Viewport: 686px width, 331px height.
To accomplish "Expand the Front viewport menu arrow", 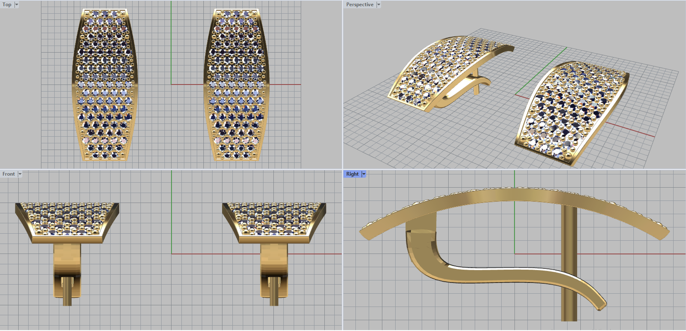I will (20, 174).
